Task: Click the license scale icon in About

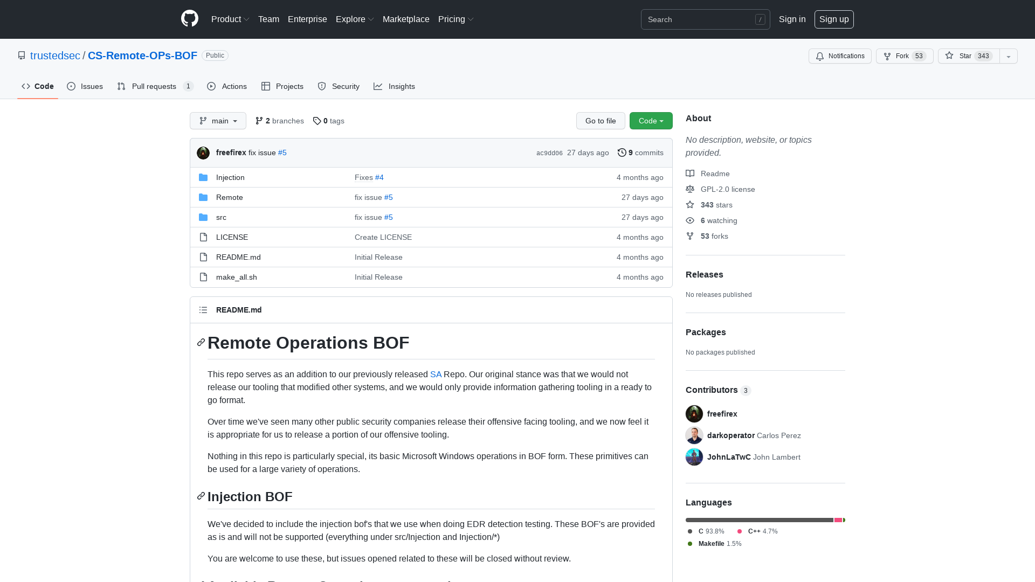Action: coord(690,189)
